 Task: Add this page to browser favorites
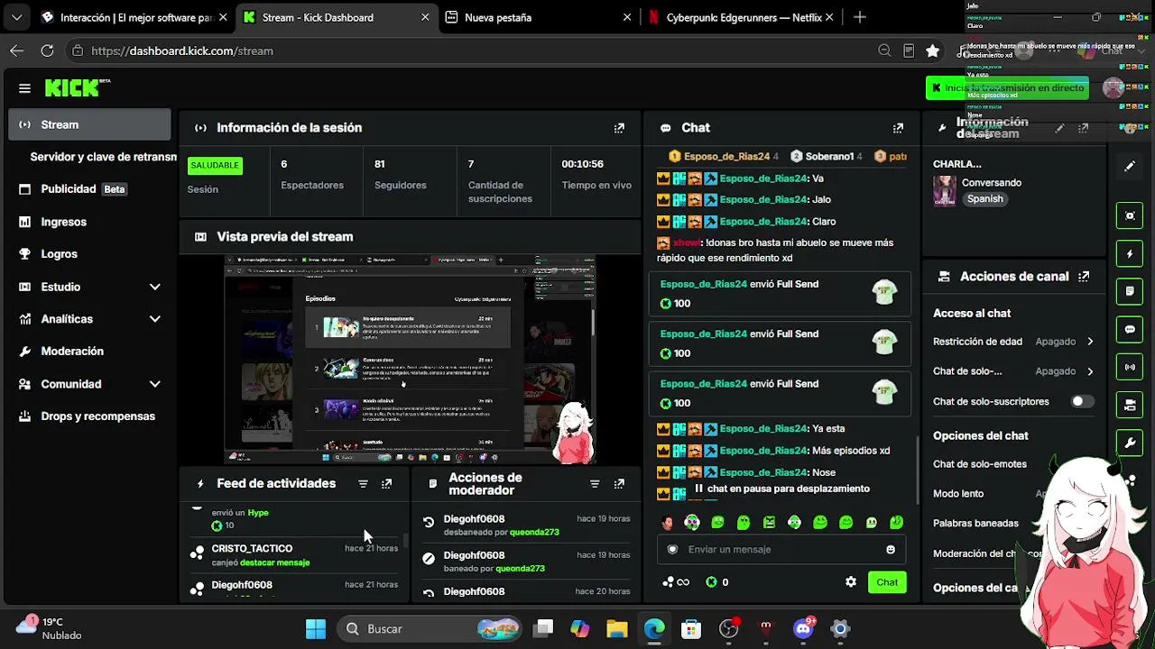click(933, 50)
